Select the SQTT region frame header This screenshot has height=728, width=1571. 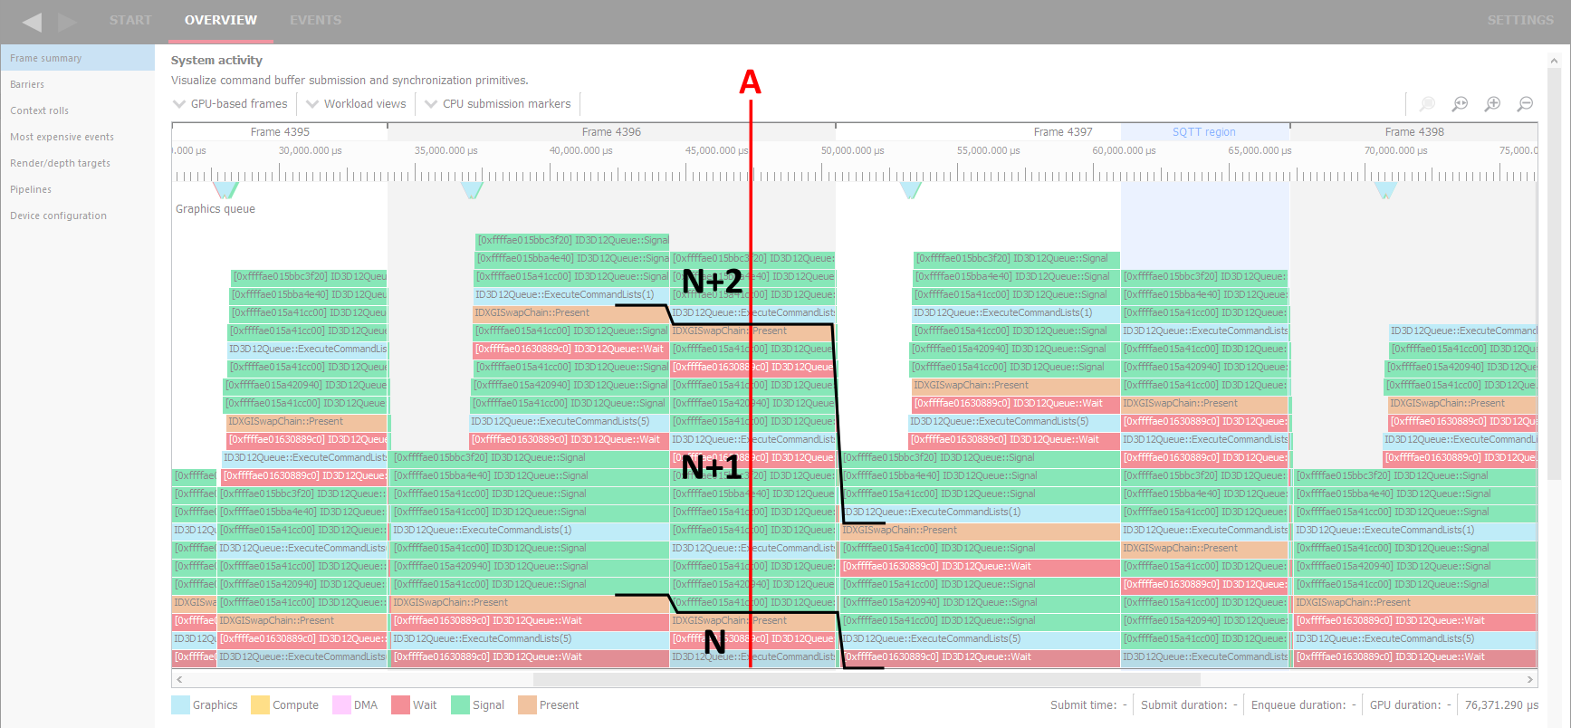pyautogui.click(x=1203, y=132)
